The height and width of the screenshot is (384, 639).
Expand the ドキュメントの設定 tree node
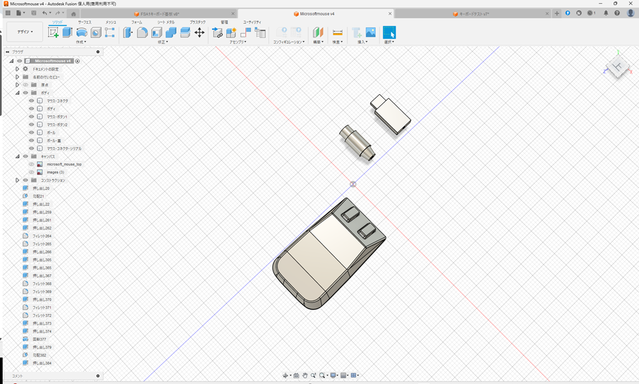pos(17,69)
